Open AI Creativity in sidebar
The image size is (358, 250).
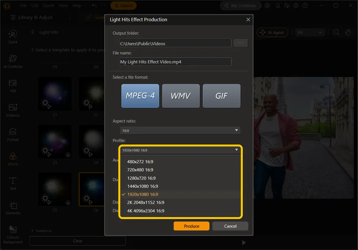click(x=13, y=61)
